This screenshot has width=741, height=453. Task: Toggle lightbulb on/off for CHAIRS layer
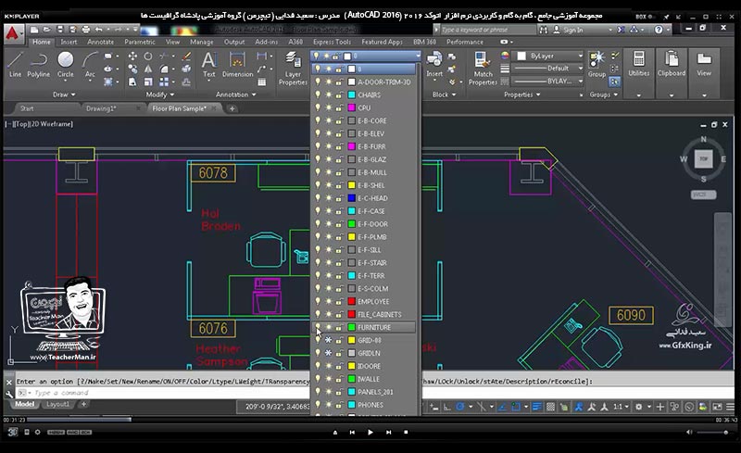[318, 94]
